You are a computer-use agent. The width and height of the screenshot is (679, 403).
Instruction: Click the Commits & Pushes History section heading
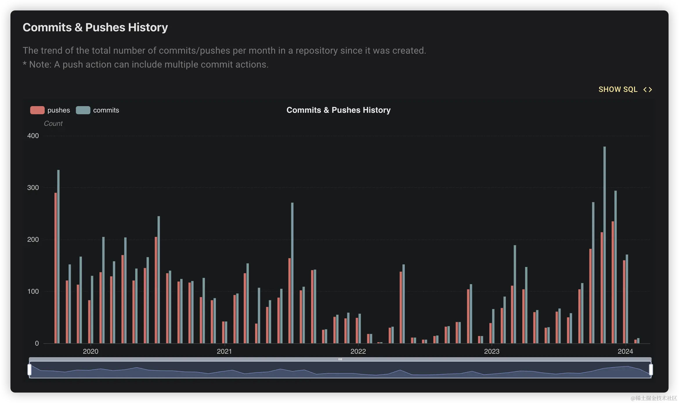95,27
